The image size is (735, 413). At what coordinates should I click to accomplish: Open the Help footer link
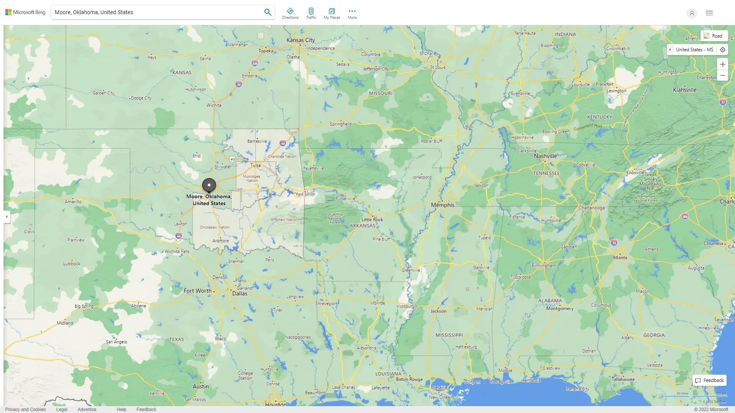(121, 409)
